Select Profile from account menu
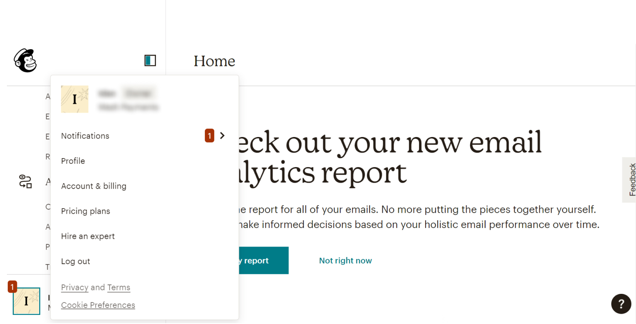This screenshot has width=636, height=324. (73, 161)
